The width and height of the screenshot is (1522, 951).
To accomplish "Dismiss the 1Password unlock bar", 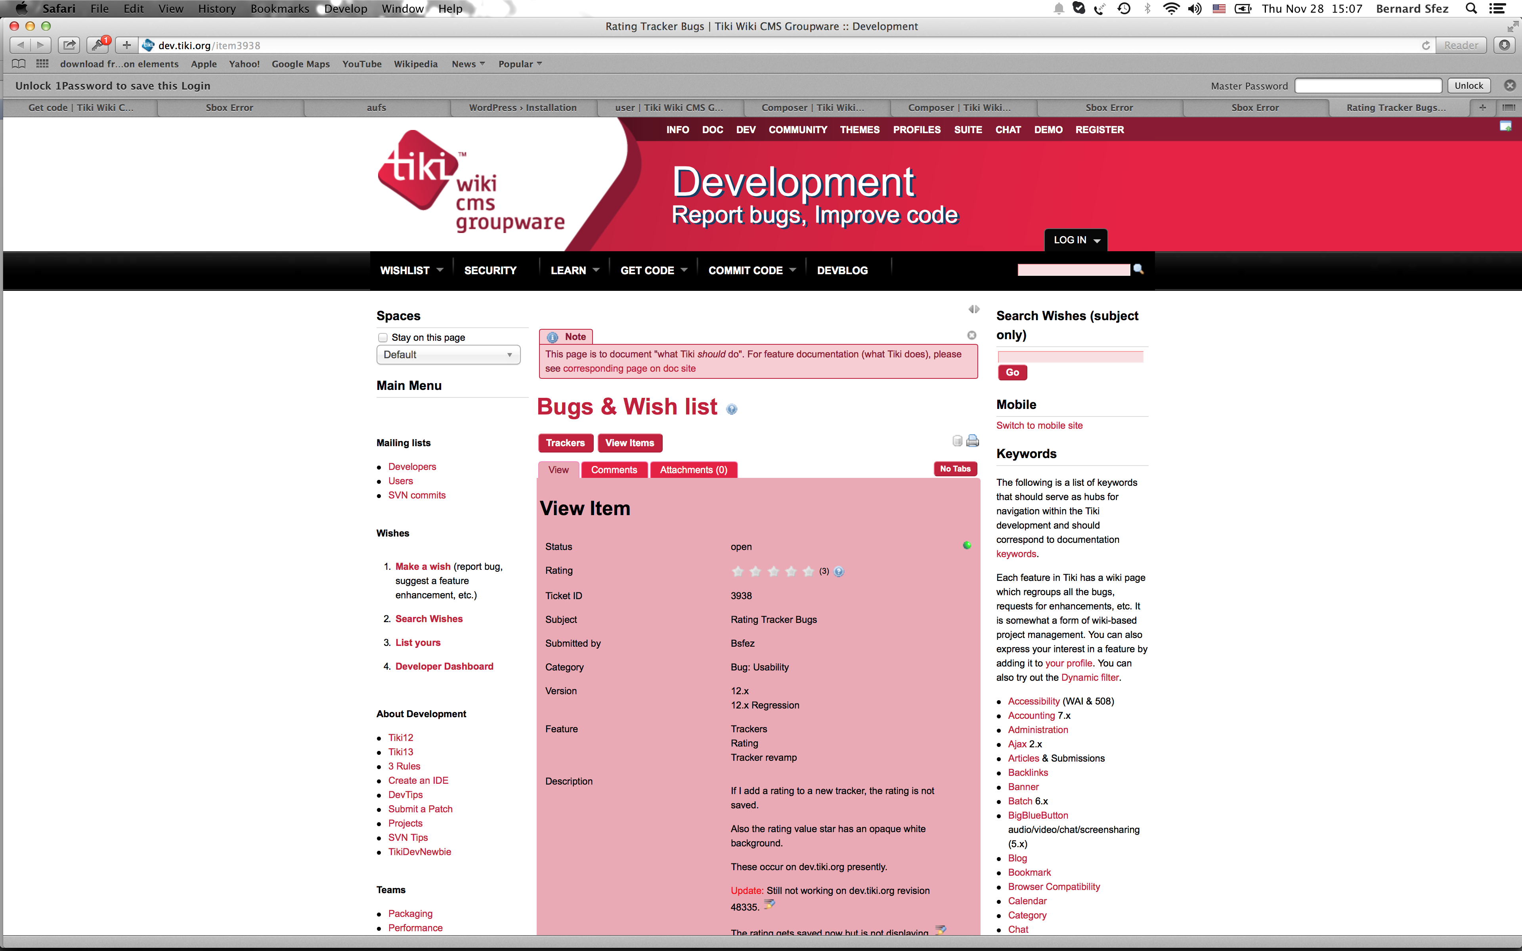I will pos(1509,86).
